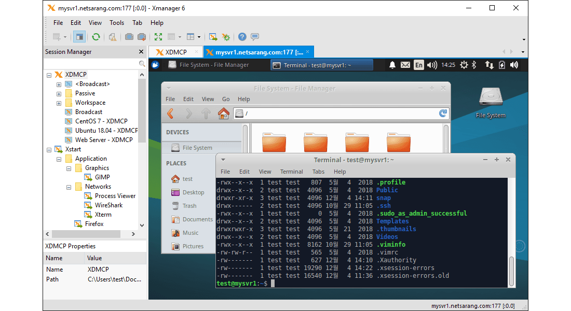Open the layout arrangement dropdown arrow
571x311 pixels.
tap(199, 37)
